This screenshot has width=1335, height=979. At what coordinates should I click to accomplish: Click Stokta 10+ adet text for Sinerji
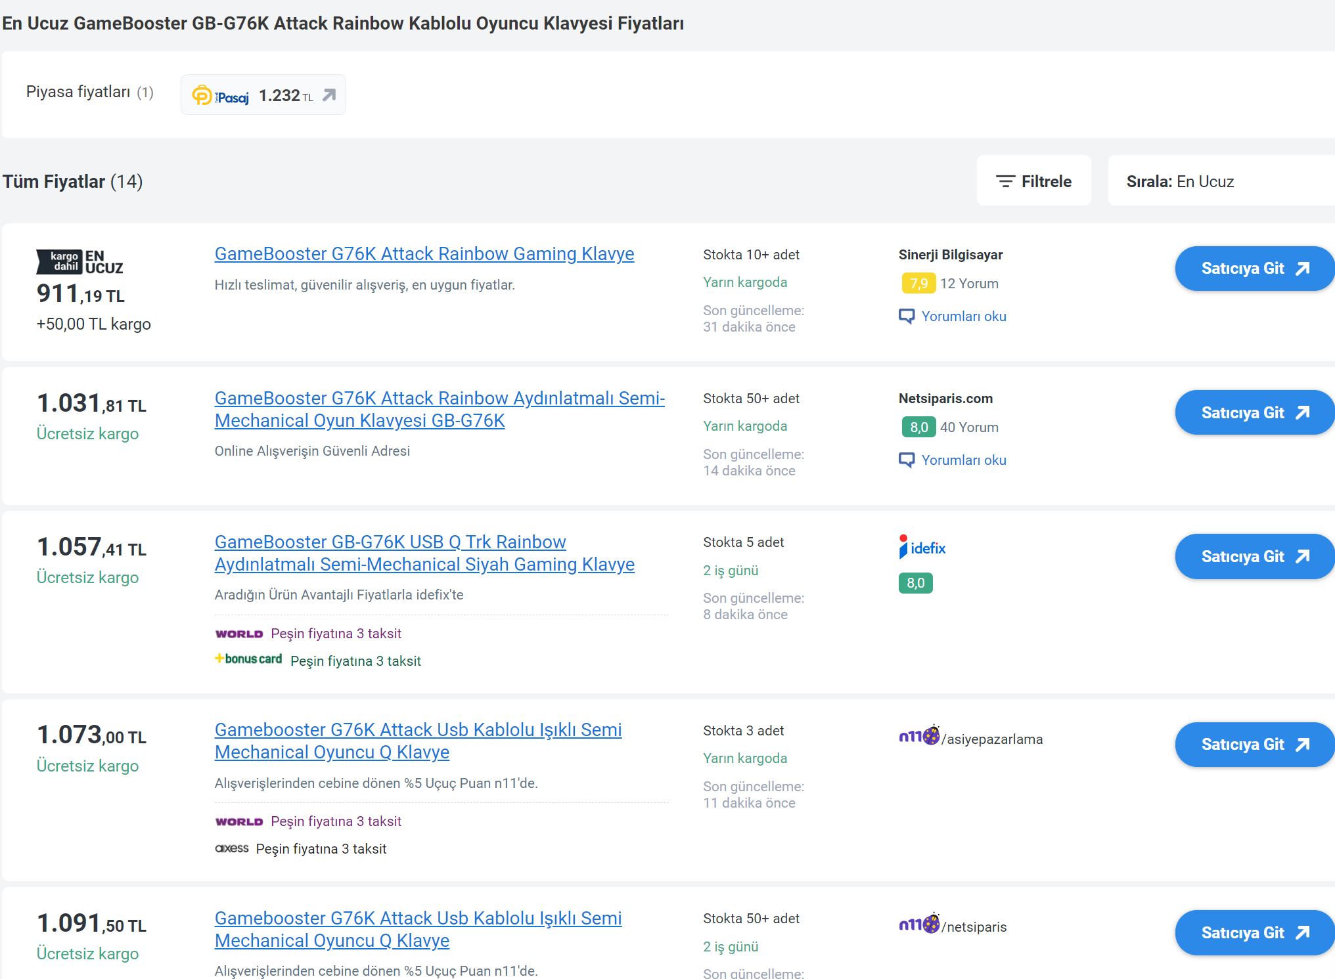coord(751,255)
